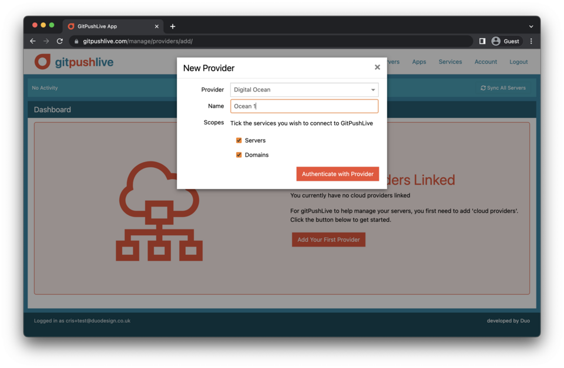
Task: Click the browser forward arrow
Action: [x=46, y=41]
